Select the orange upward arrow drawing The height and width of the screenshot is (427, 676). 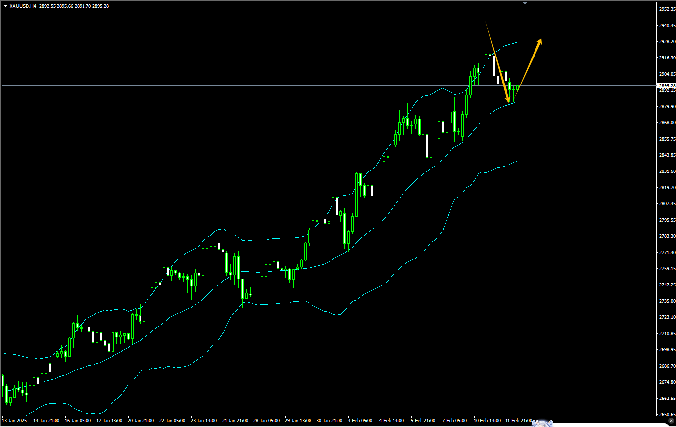coord(530,63)
